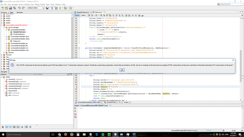The image size is (244, 137).
Task: Click the Undo toolbar icon
Action: pos(19,8)
